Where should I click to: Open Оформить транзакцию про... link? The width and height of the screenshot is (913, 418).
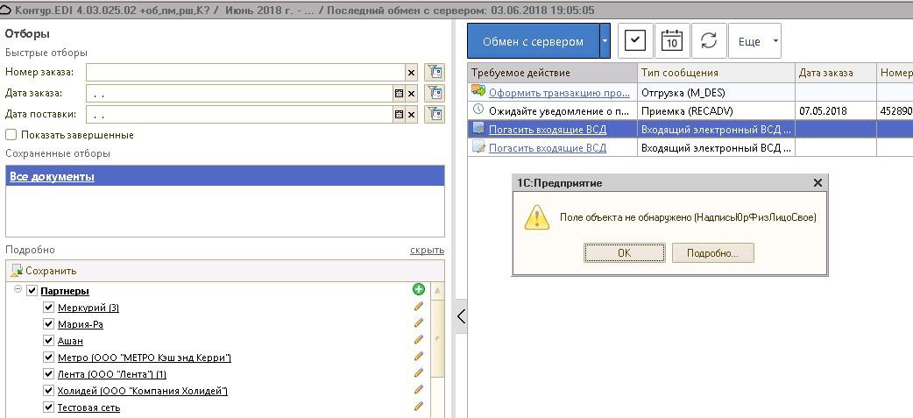[559, 92]
